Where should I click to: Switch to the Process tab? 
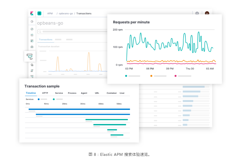[x=72, y=93]
